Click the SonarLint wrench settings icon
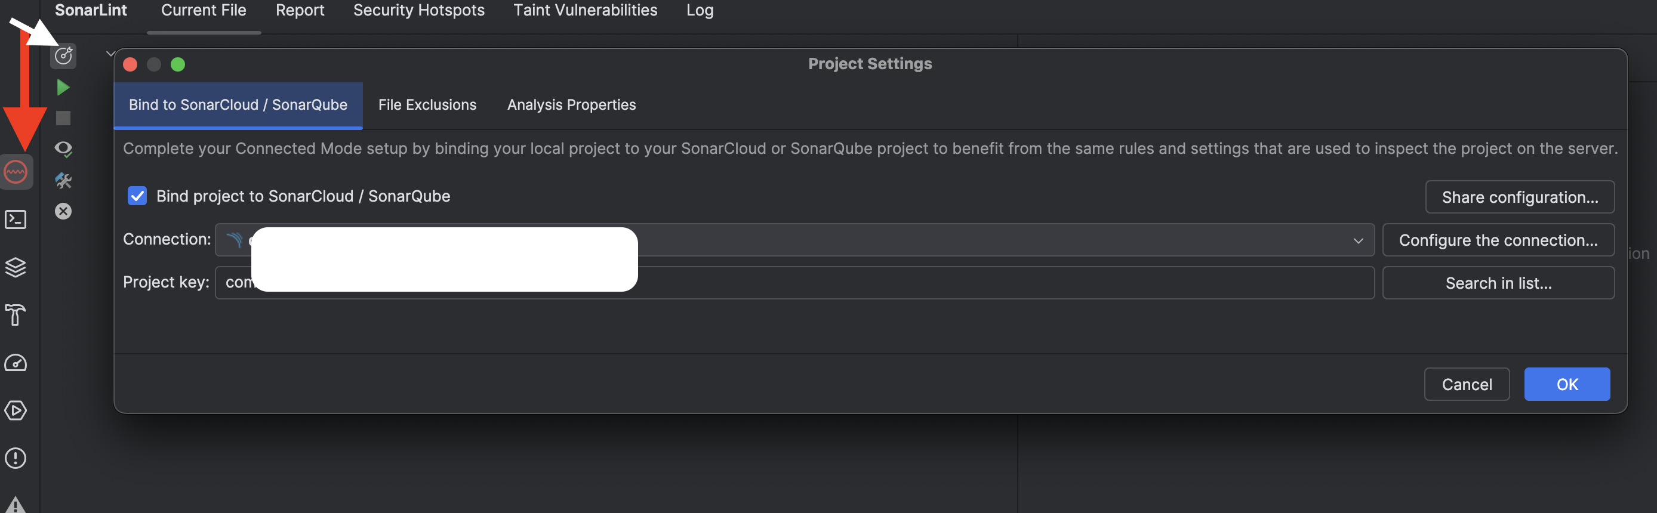Viewport: 1657px width, 513px height. (63, 181)
